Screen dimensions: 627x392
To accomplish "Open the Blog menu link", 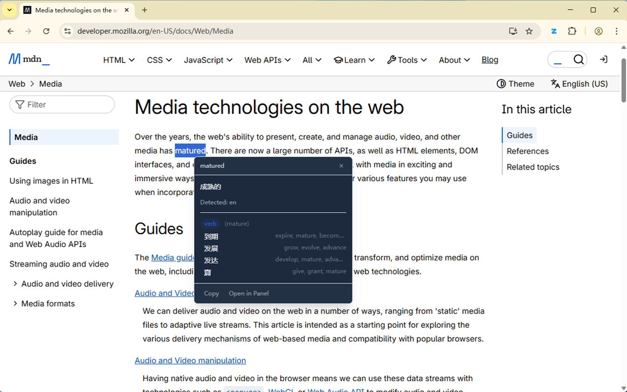I will tap(489, 60).
